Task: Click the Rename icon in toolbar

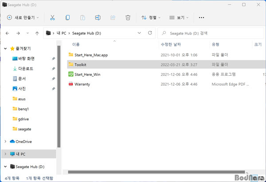Action: pos(98,18)
